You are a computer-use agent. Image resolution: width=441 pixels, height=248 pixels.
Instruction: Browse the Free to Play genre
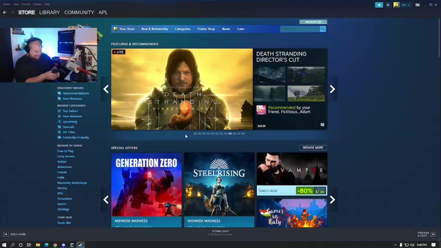coord(65,151)
